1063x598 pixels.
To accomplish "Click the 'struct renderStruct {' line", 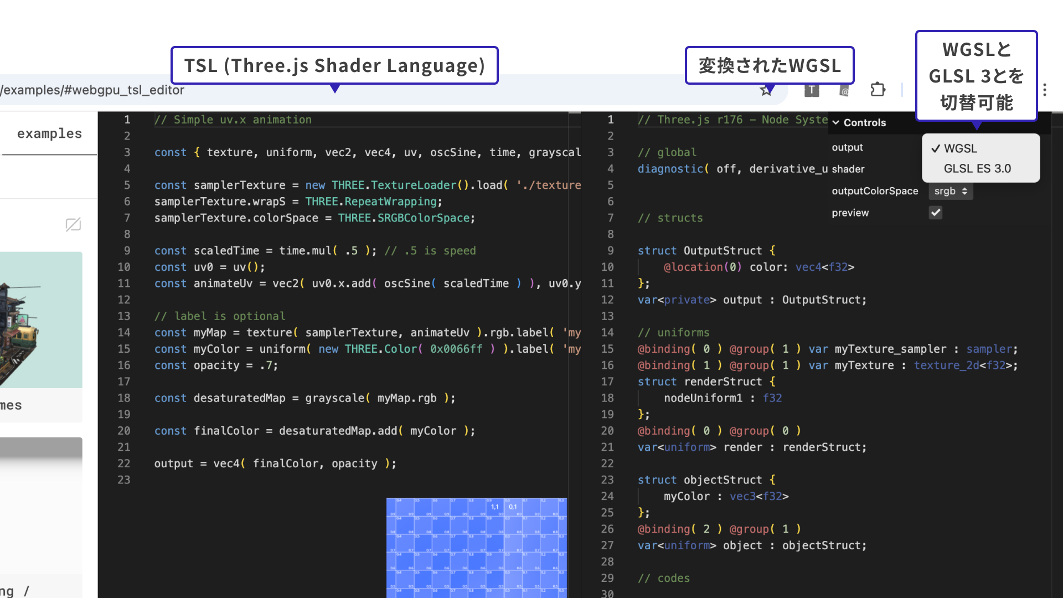I will coord(706,382).
